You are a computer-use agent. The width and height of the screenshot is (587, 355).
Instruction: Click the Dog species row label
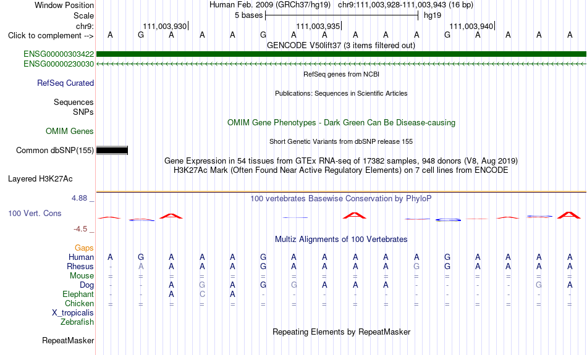pyautogui.click(x=87, y=285)
